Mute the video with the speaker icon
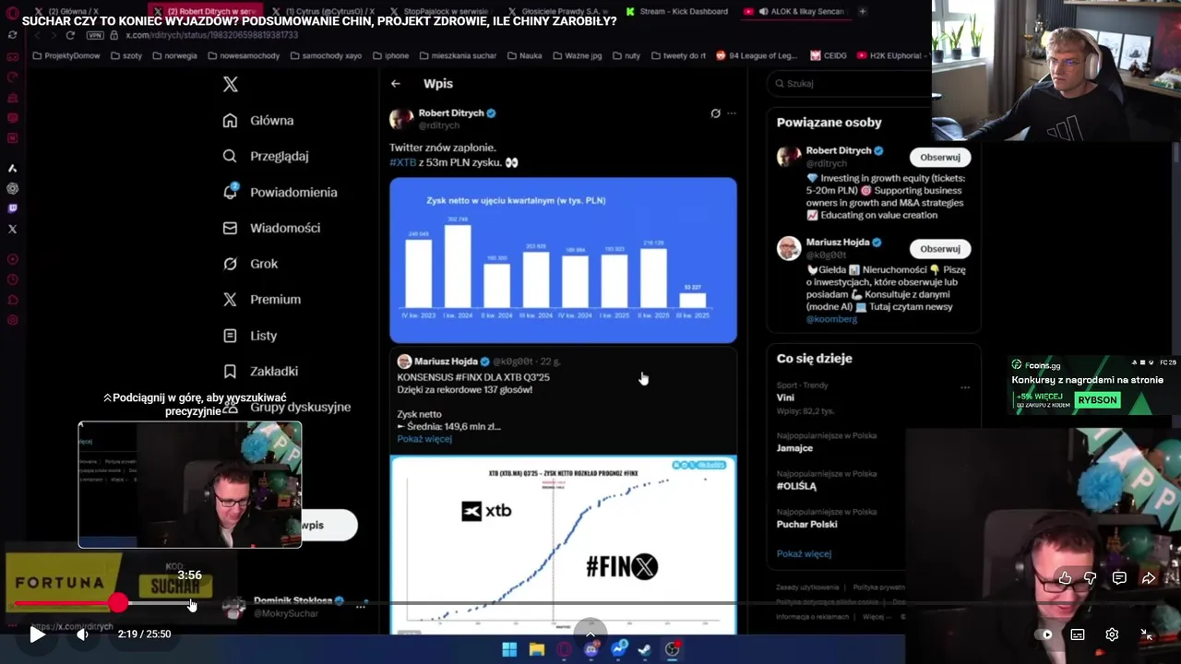Viewport: 1181px width, 664px height. [x=82, y=634]
